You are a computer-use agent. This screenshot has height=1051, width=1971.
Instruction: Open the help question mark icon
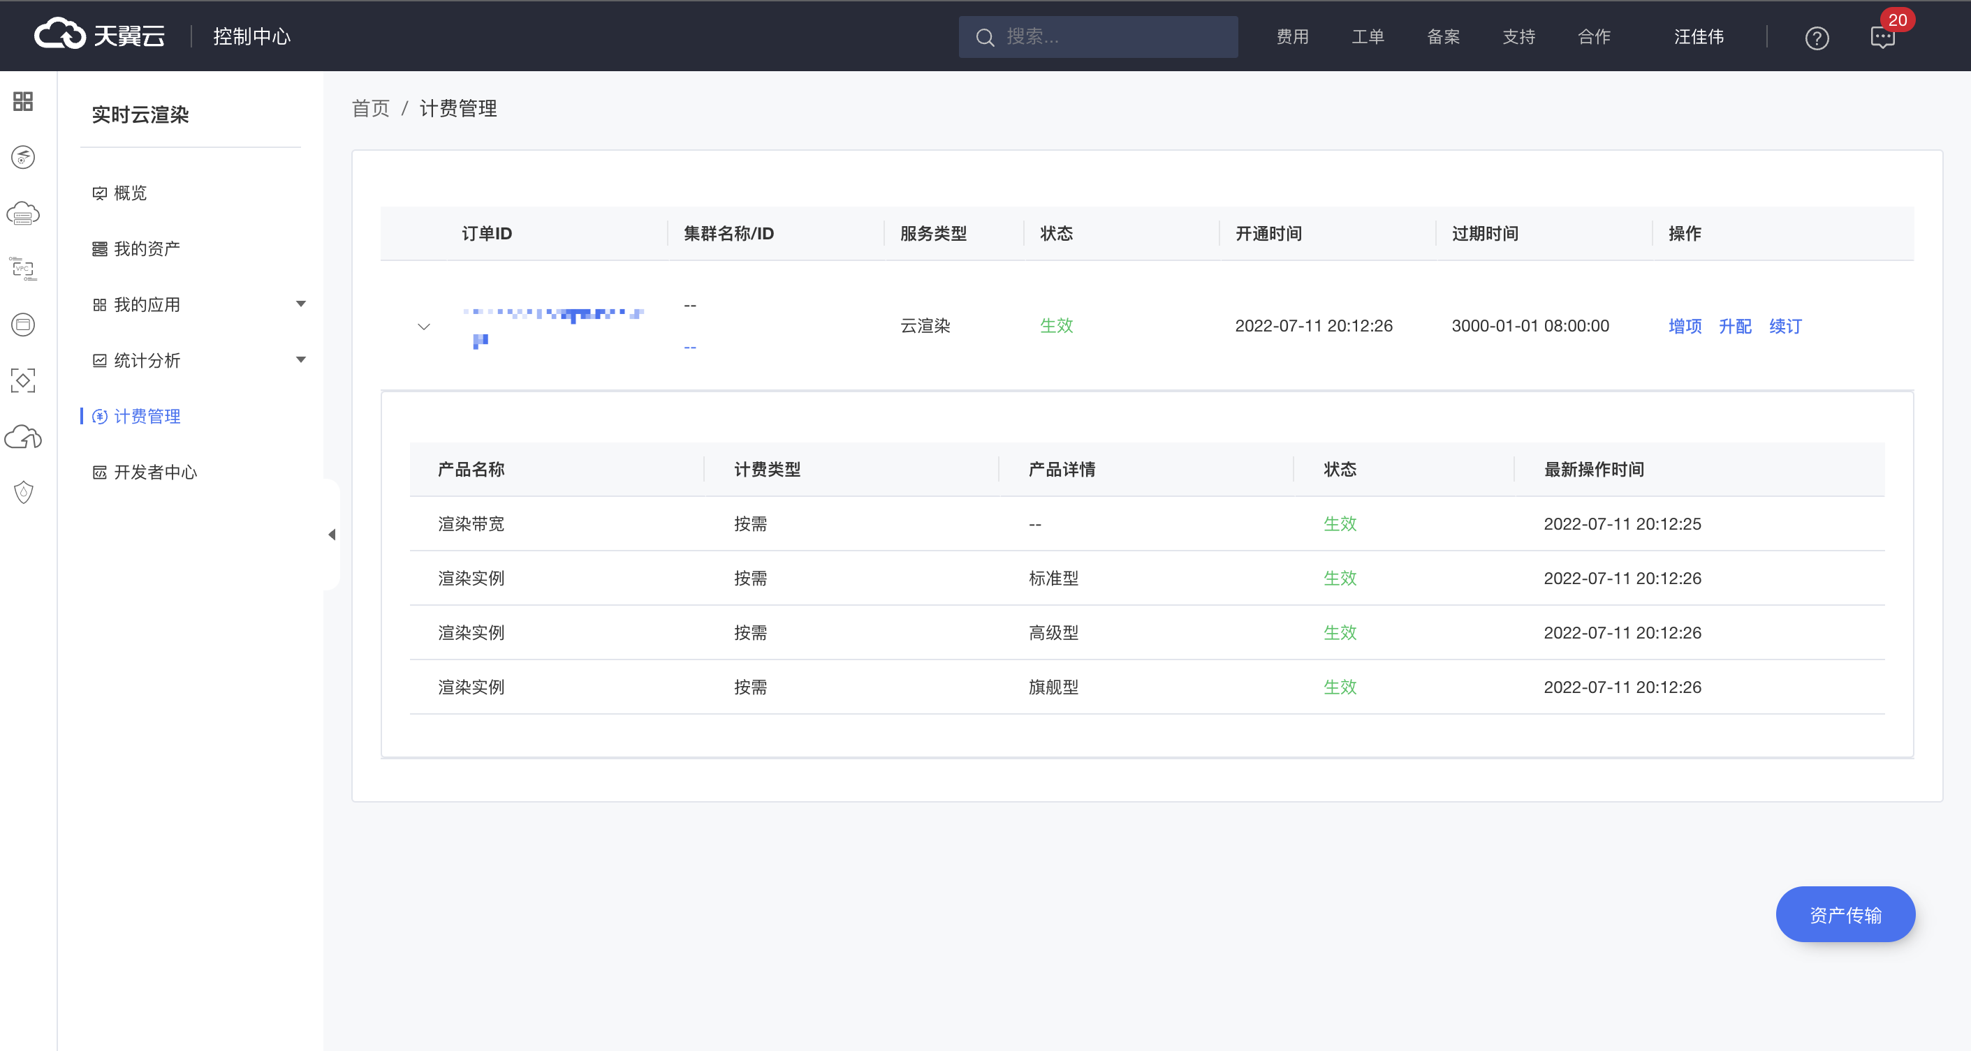coord(1817,38)
